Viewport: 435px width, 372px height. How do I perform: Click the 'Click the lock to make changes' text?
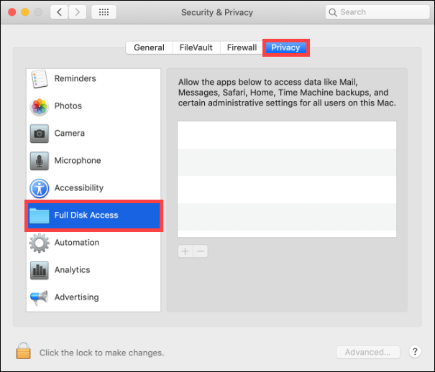102,353
